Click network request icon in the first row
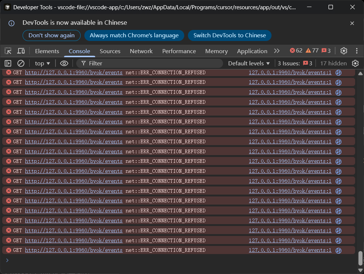Image resolution: width=364 pixels, height=274 pixels. pyautogui.click(x=338, y=72)
